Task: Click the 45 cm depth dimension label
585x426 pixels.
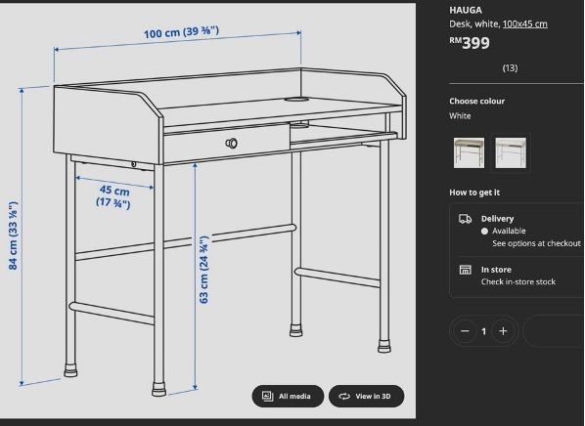Action: click(x=113, y=196)
